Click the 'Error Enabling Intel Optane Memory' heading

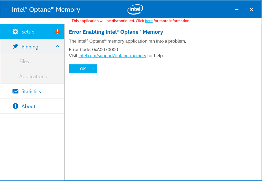coord(116,32)
